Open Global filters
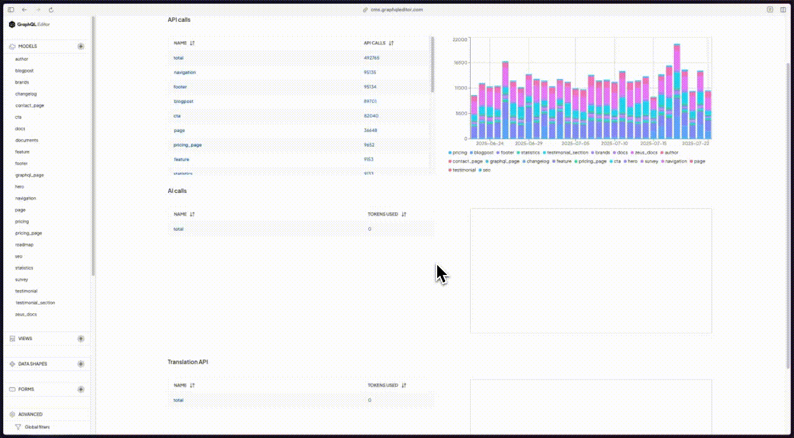This screenshot has width=794, height=438. [x=37, y=427]
